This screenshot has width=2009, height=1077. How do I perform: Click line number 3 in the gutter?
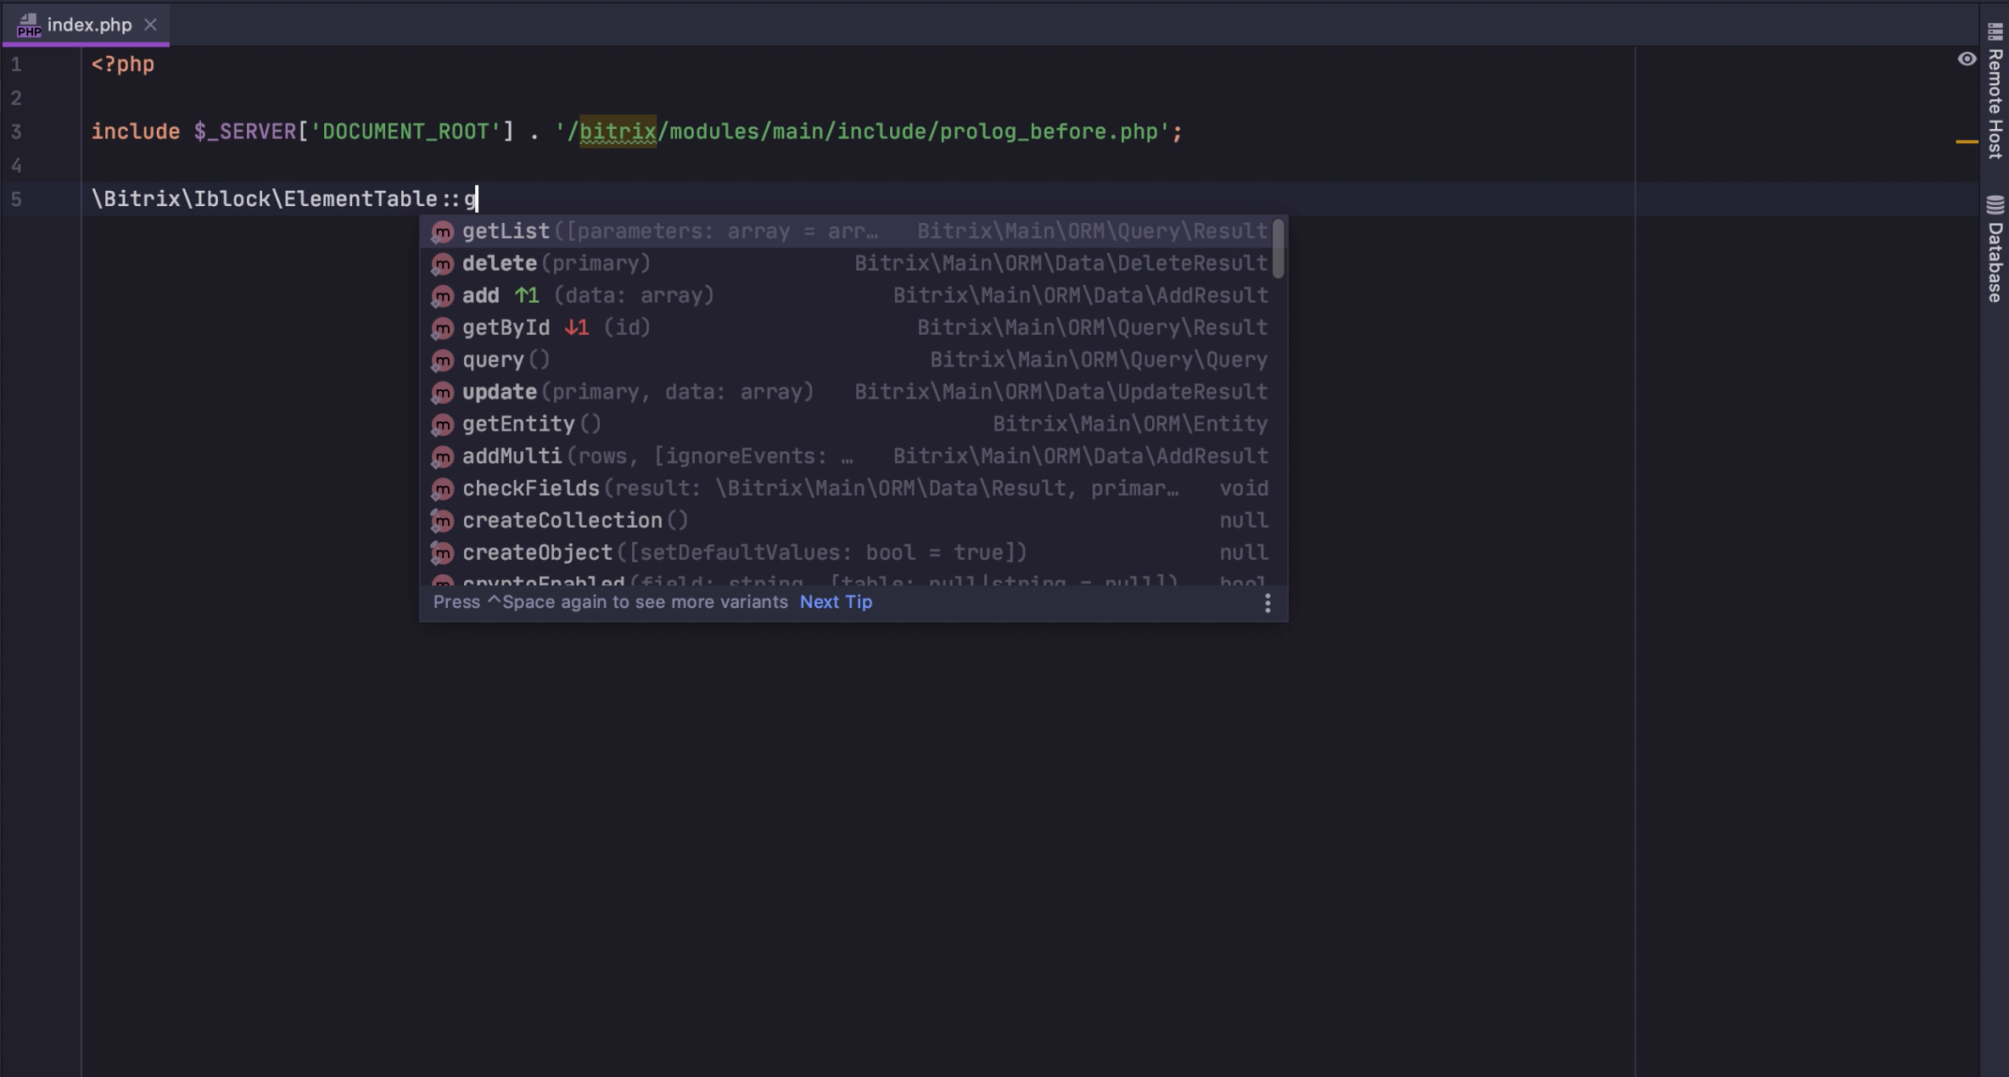pyautogui.click(x=16, y=132)
